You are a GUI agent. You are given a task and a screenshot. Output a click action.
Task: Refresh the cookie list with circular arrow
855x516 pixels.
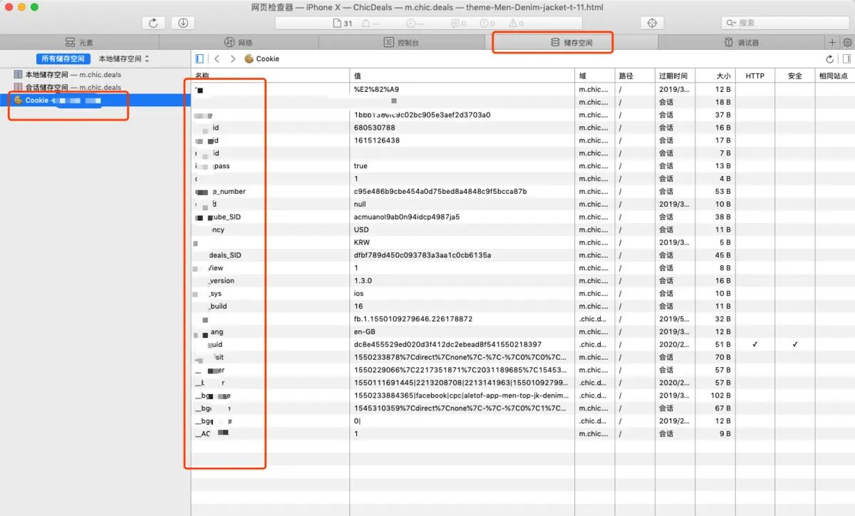point(829,59)
